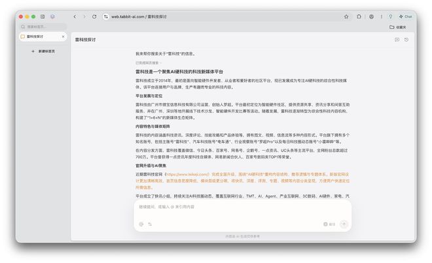432x263 pixels.
Task: Click the browser forward arrow
Action: coord(84,16)
